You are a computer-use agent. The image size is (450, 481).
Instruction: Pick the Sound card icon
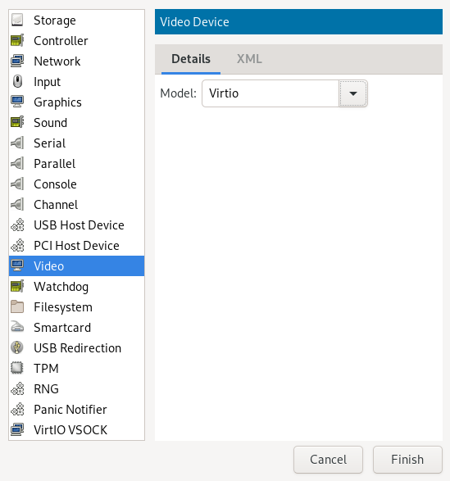point(17,122)
